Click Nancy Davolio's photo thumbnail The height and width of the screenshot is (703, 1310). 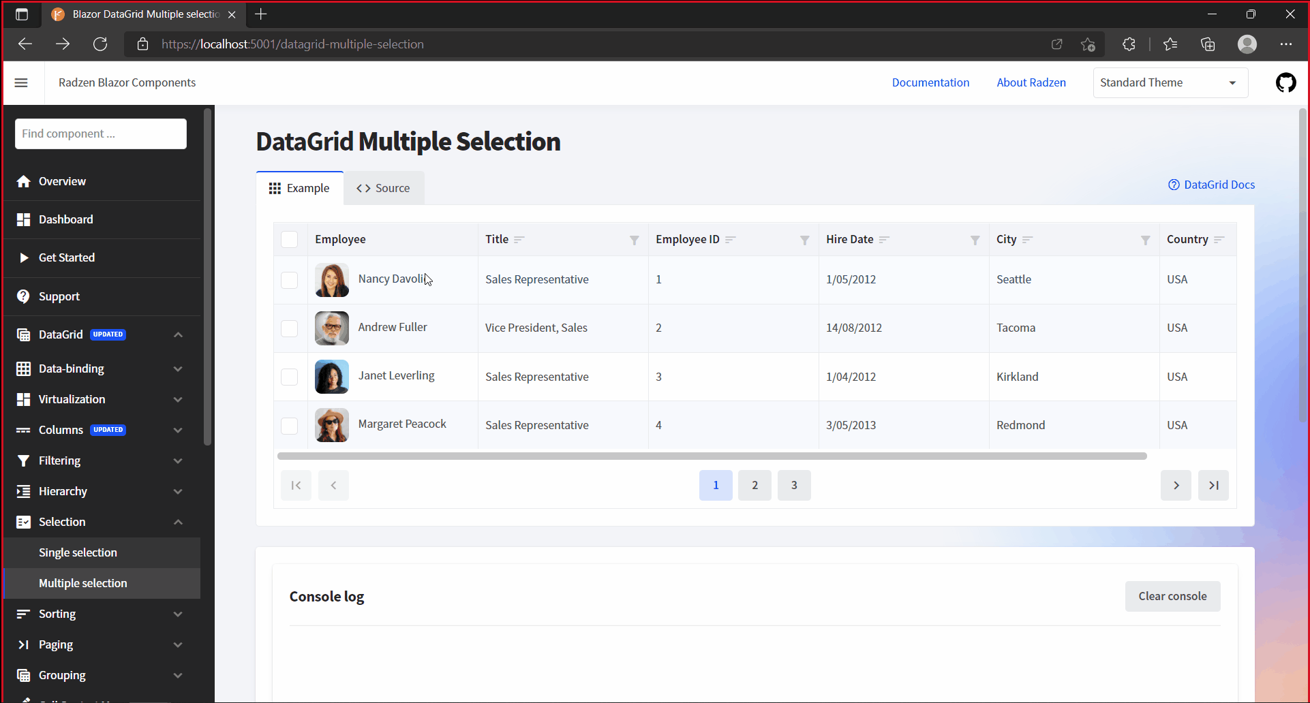point(332,280)
